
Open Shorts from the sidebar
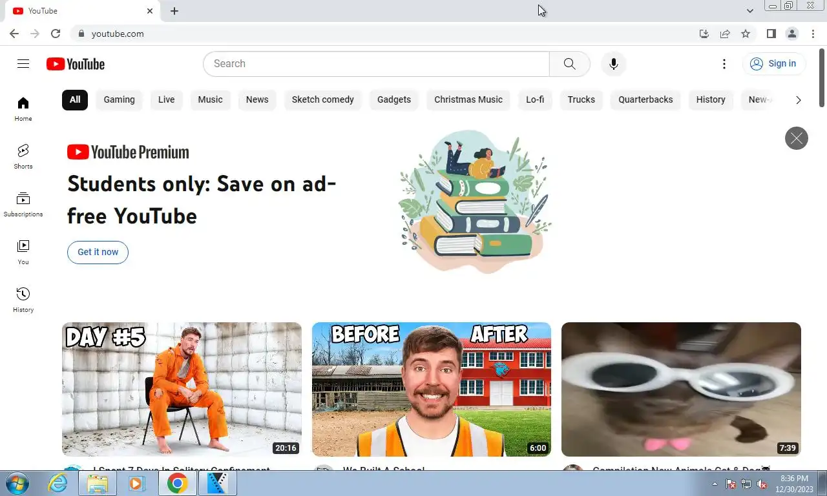(23, 156)
